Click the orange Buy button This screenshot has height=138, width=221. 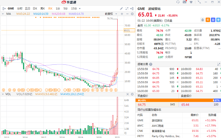click(x=208, y=20)
